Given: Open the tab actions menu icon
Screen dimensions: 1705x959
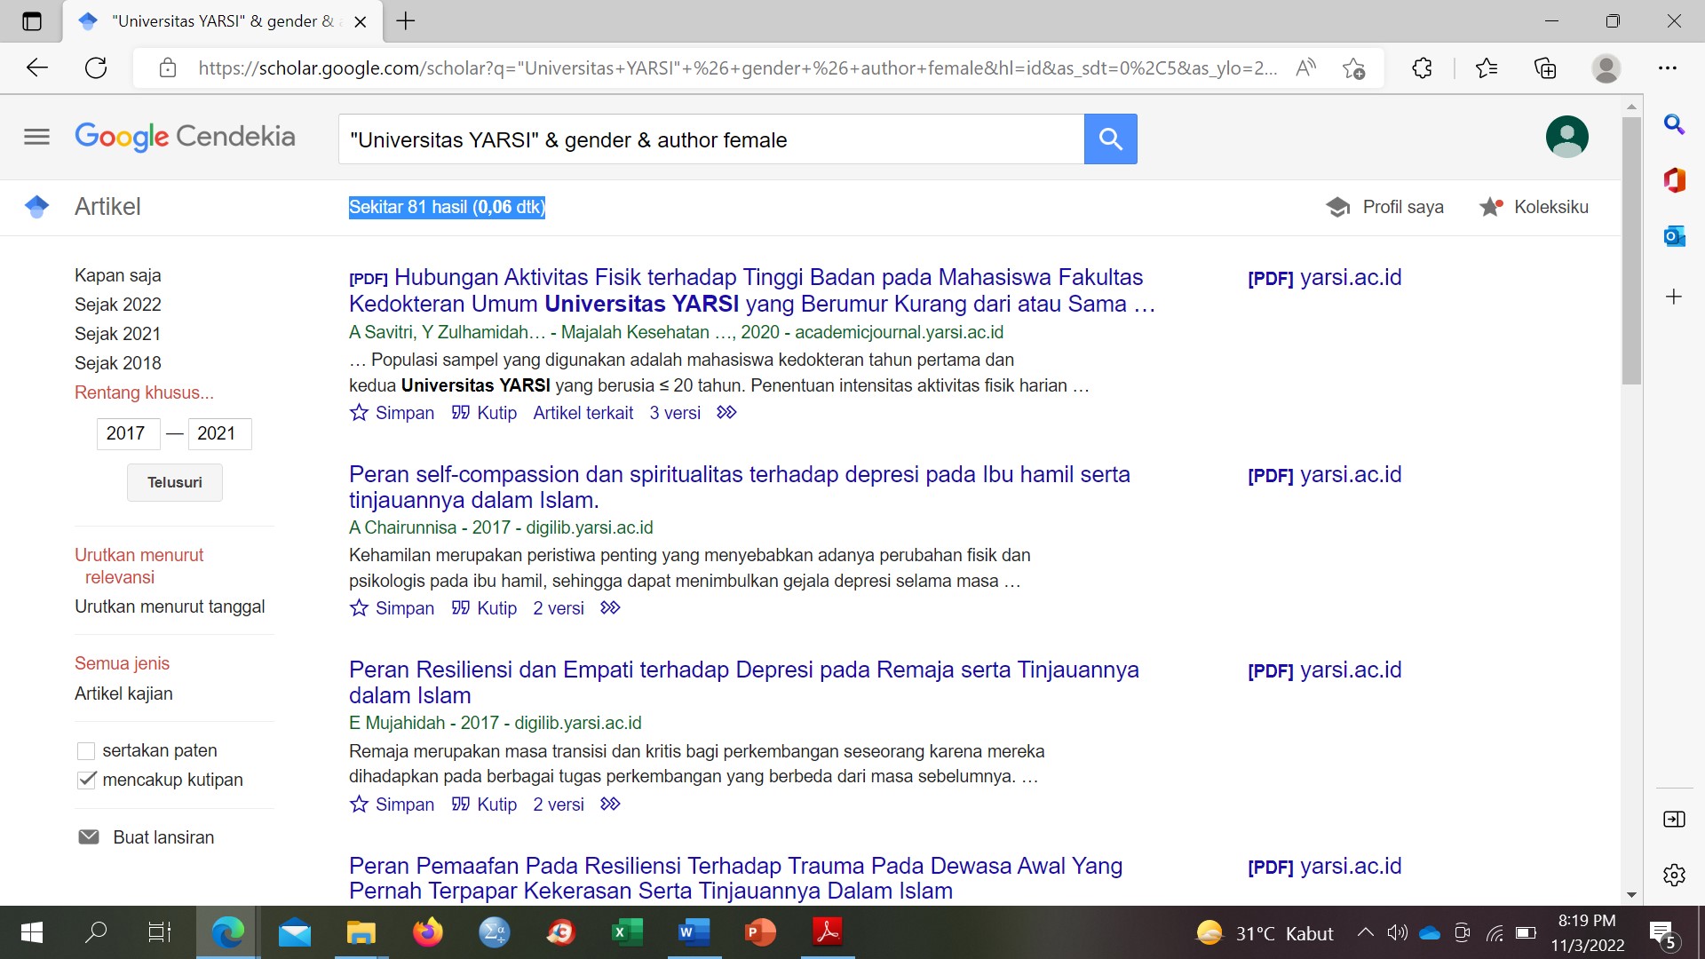Looking at the screenshot, I should click(x=32, y=21).
